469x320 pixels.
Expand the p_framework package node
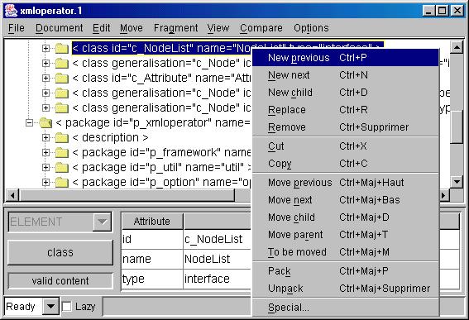click(x=45, y=152)
